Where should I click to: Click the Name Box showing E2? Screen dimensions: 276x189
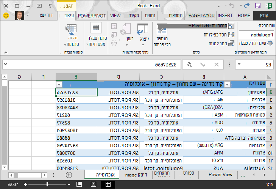[x=254, y=65]
